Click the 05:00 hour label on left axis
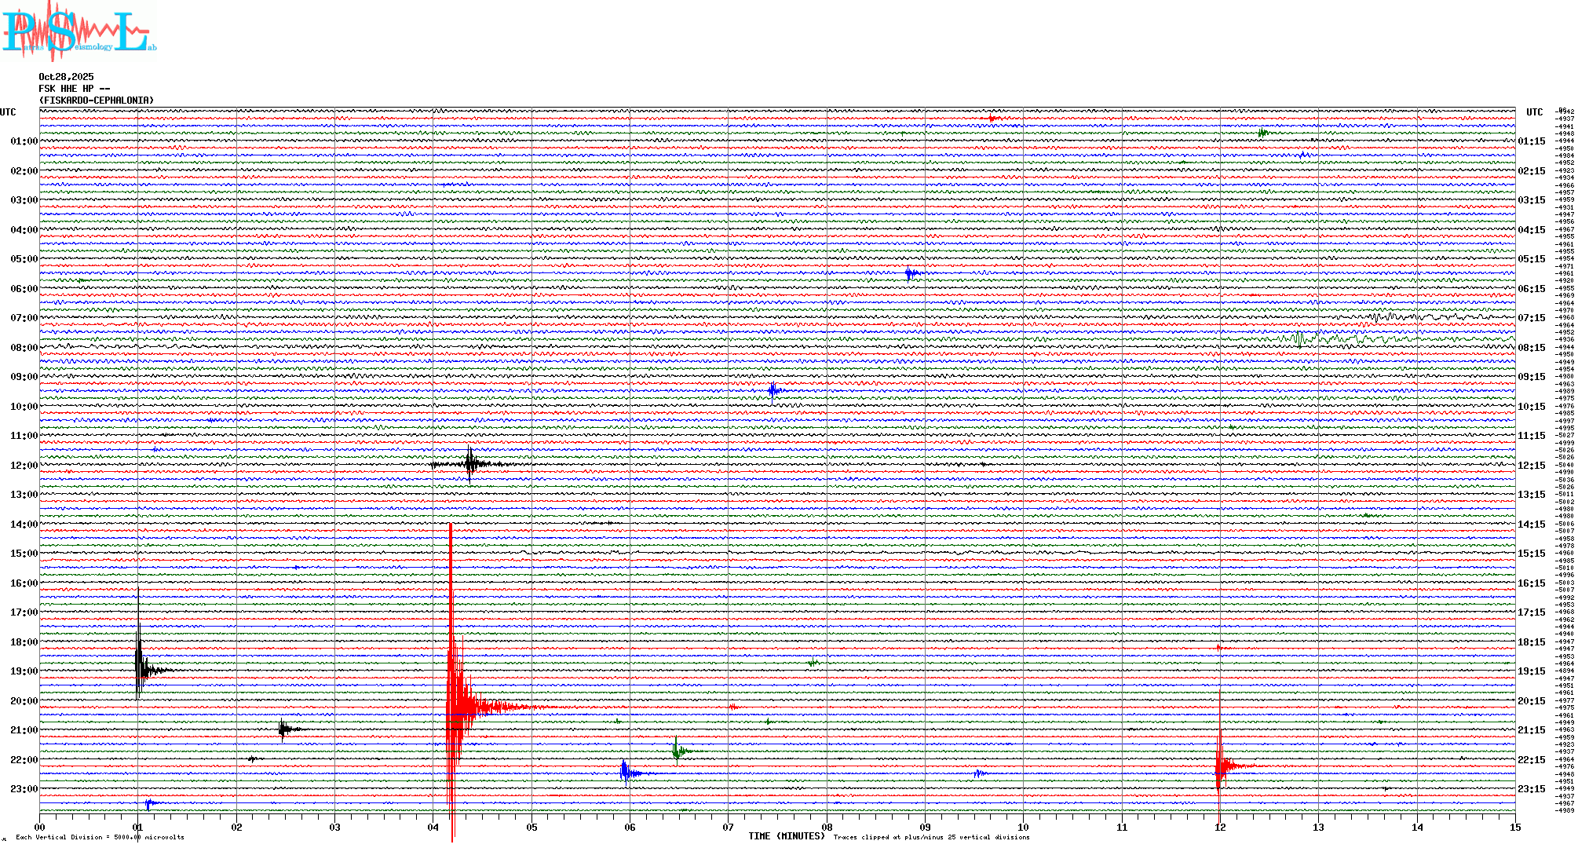Viewport: 1578px width, 848px height. point(24,259)
